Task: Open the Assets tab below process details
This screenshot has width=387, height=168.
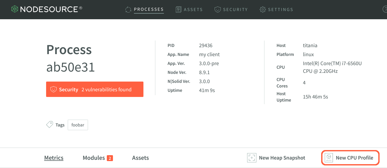Action: click(x=140, y=158)
